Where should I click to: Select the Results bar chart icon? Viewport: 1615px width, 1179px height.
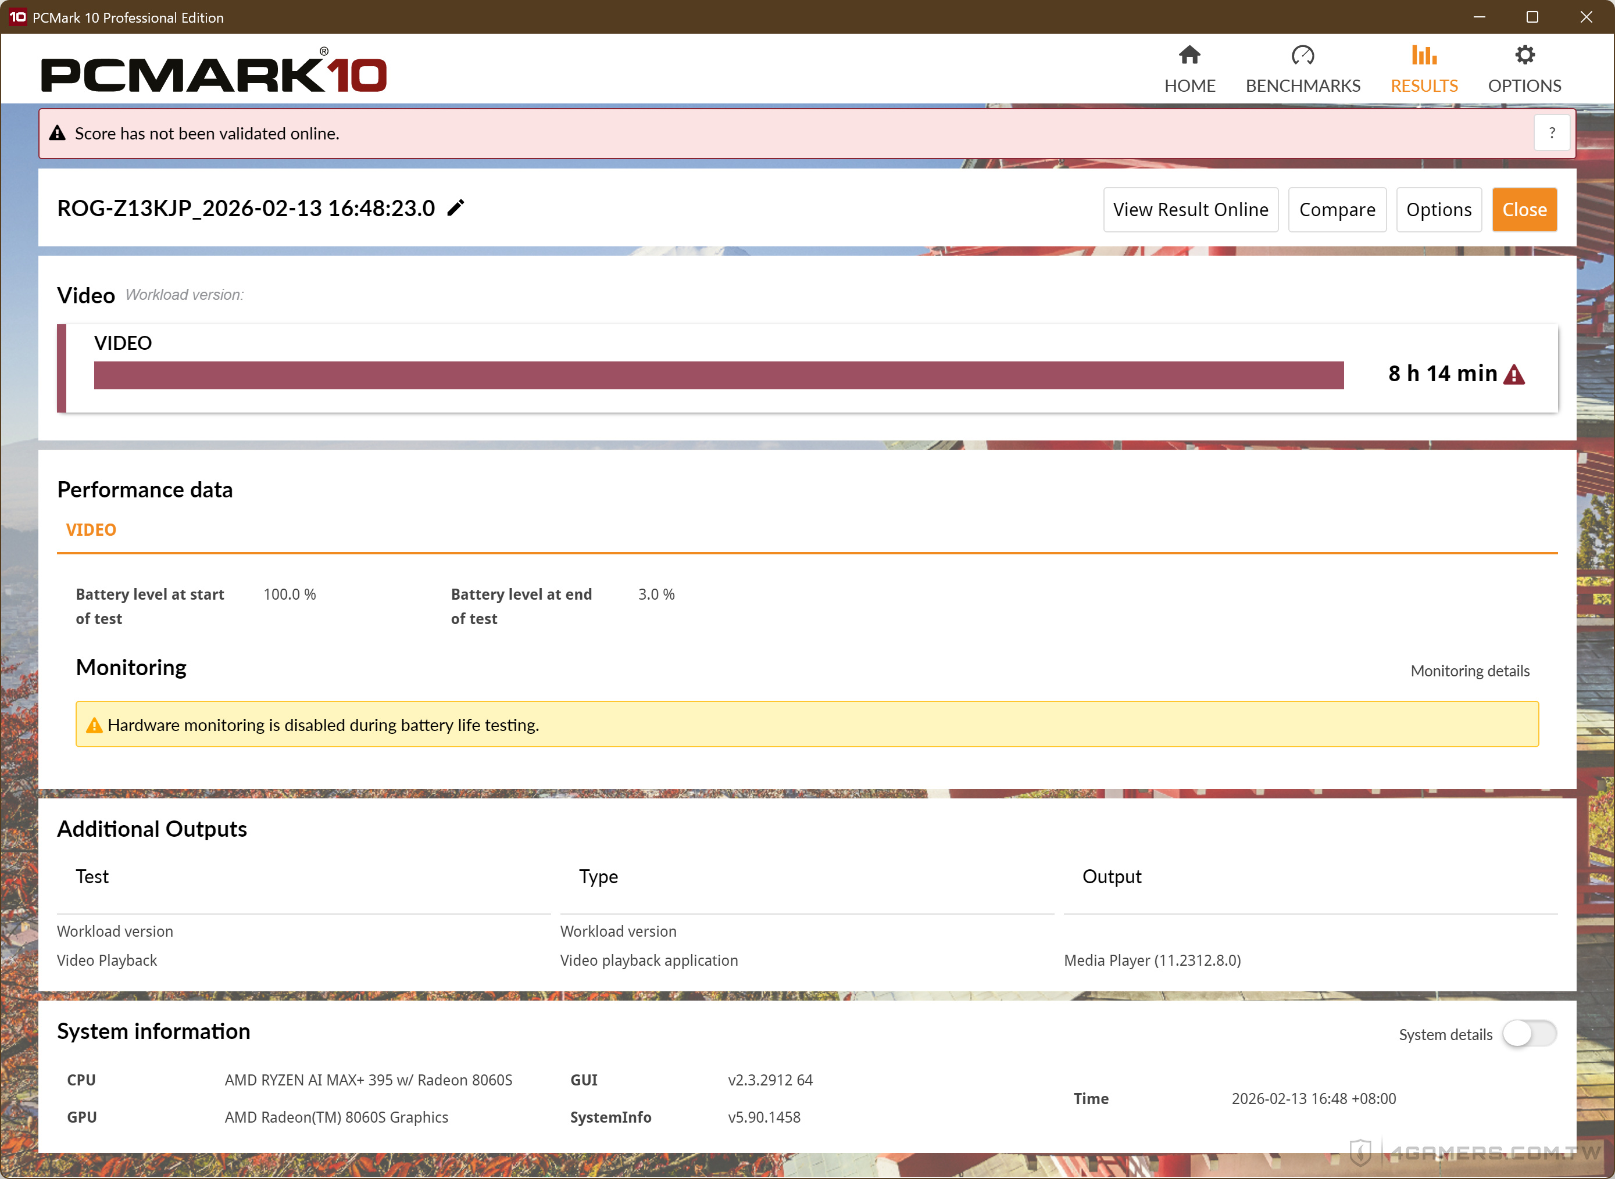1423,55
